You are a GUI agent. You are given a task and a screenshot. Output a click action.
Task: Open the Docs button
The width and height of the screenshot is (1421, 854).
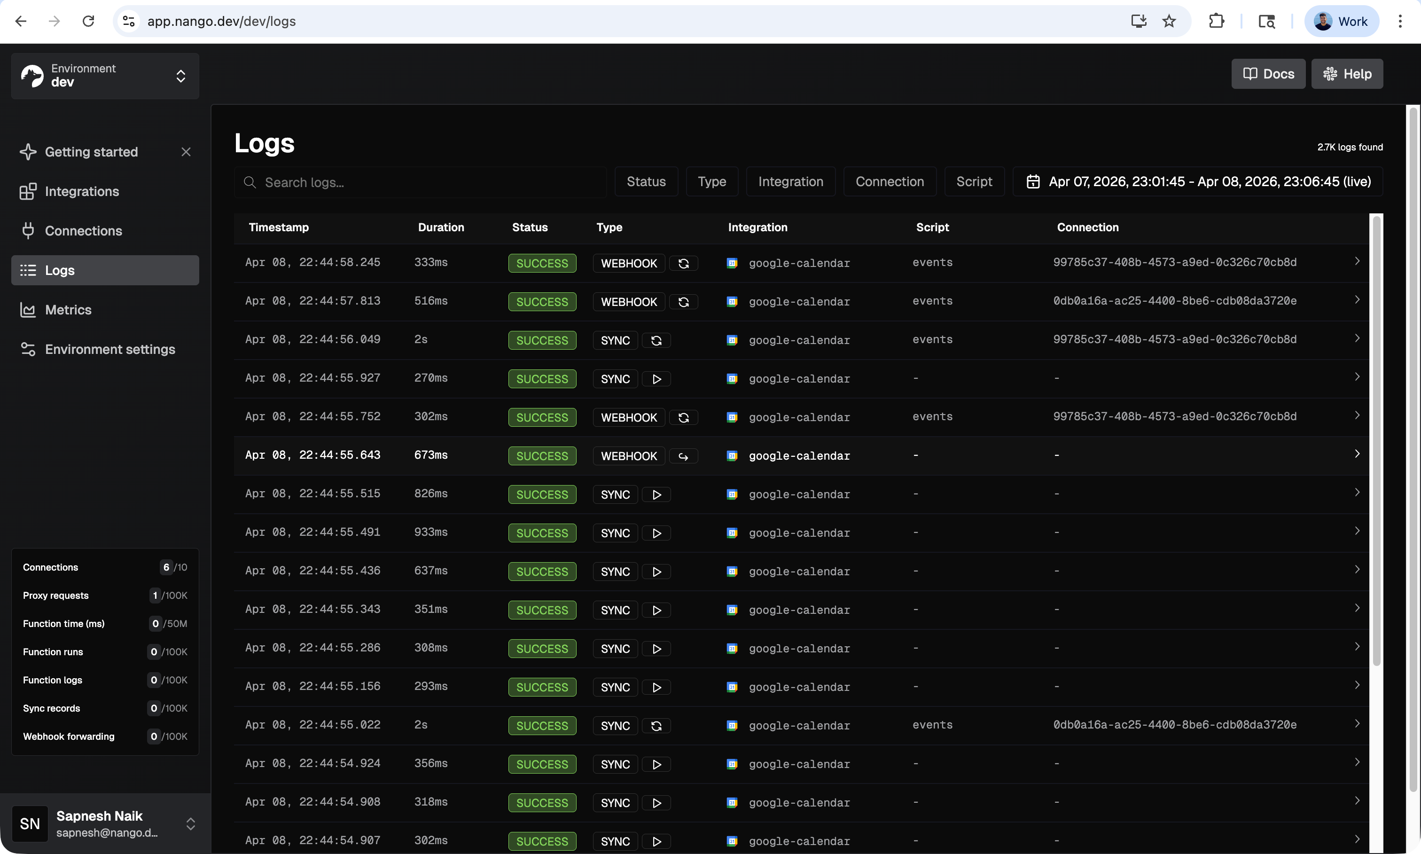click(1268, 74)
